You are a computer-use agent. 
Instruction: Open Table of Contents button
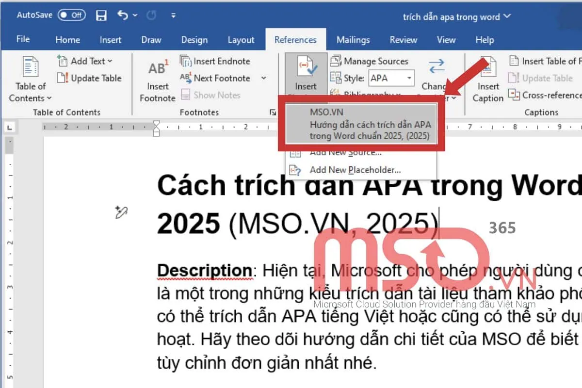pos(30,80)
